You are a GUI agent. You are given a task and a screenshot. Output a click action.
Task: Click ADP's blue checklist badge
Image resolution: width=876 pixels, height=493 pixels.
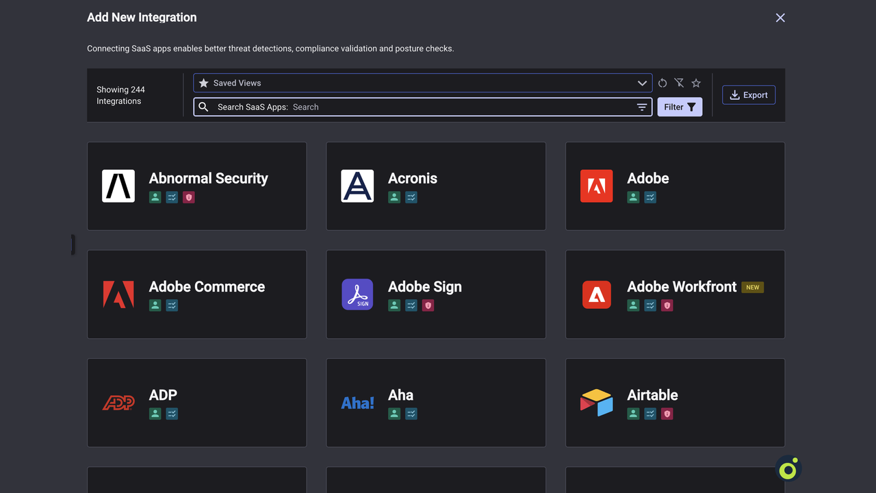click(x=172, y=414)
